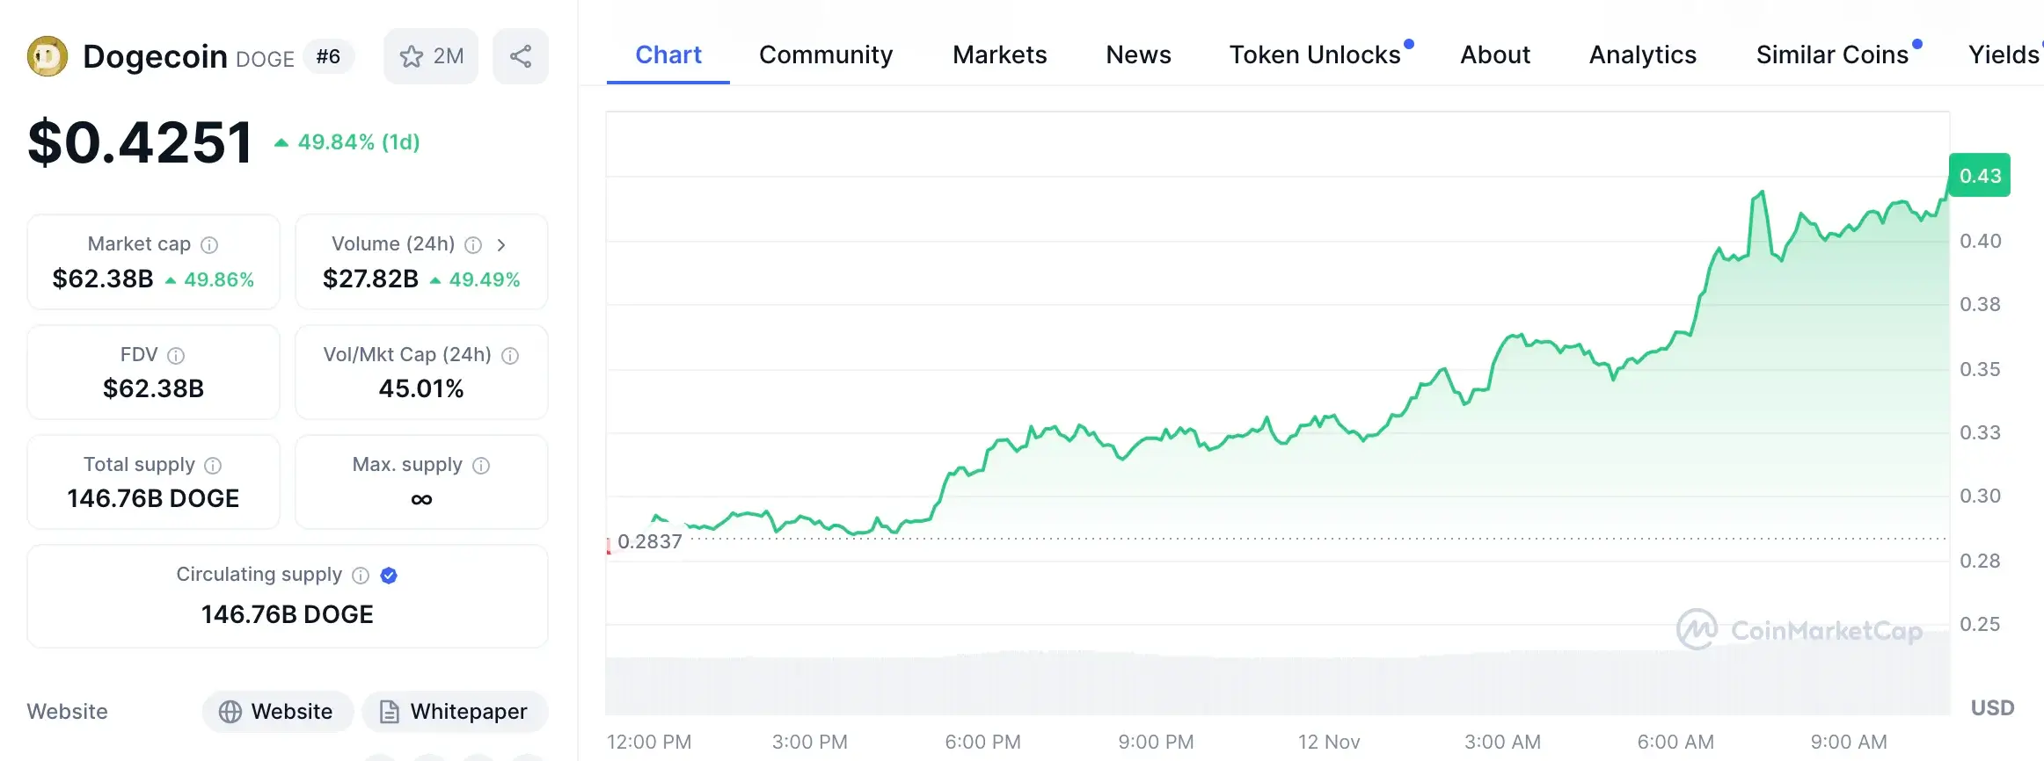Click the Circulating supply 146.76B DOGE value
Viewport: 2044px width, 761px height.
(x=288, y=615)
